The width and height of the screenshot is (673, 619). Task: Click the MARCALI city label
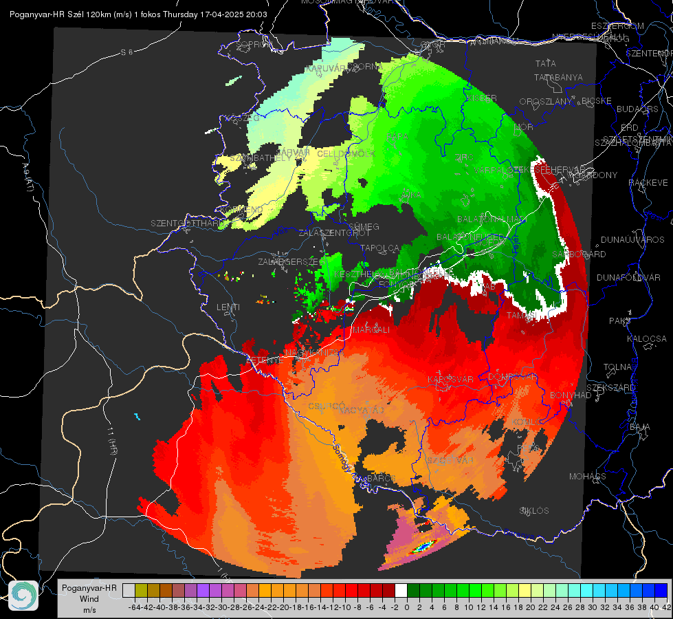pos(371,330)
